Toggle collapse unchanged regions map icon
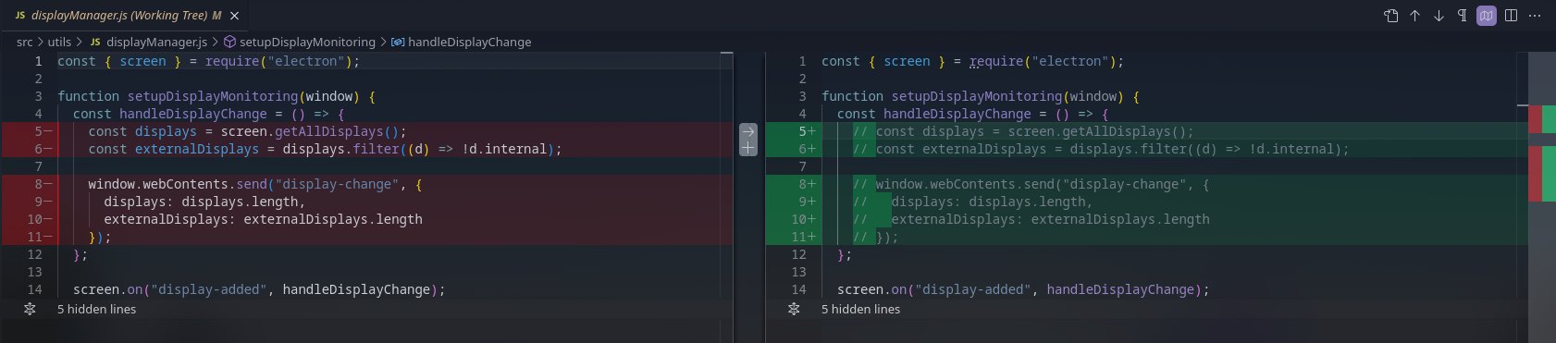This screenshot has height=343, width=1556. [1487, 16]
